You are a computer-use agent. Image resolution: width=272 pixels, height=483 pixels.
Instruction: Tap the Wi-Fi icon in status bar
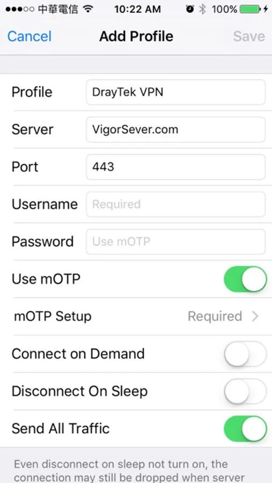88,9
